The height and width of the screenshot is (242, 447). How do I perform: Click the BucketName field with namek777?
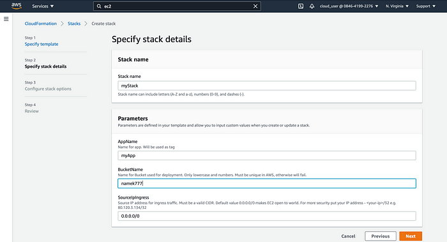coord(267,183)
